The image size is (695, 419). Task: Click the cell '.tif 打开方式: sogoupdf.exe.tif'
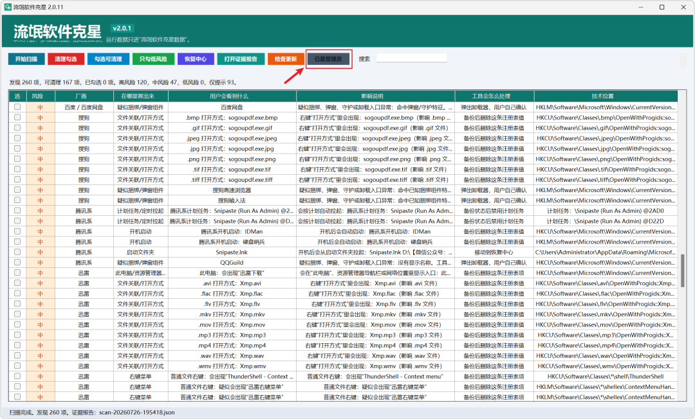tap(232, 169)
